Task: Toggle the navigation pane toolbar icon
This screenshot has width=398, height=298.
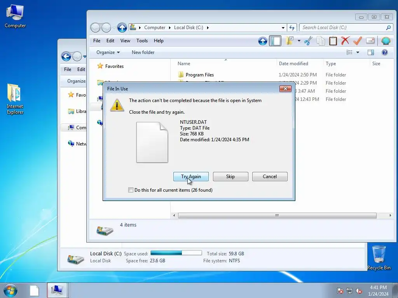Action: [276, 41]
